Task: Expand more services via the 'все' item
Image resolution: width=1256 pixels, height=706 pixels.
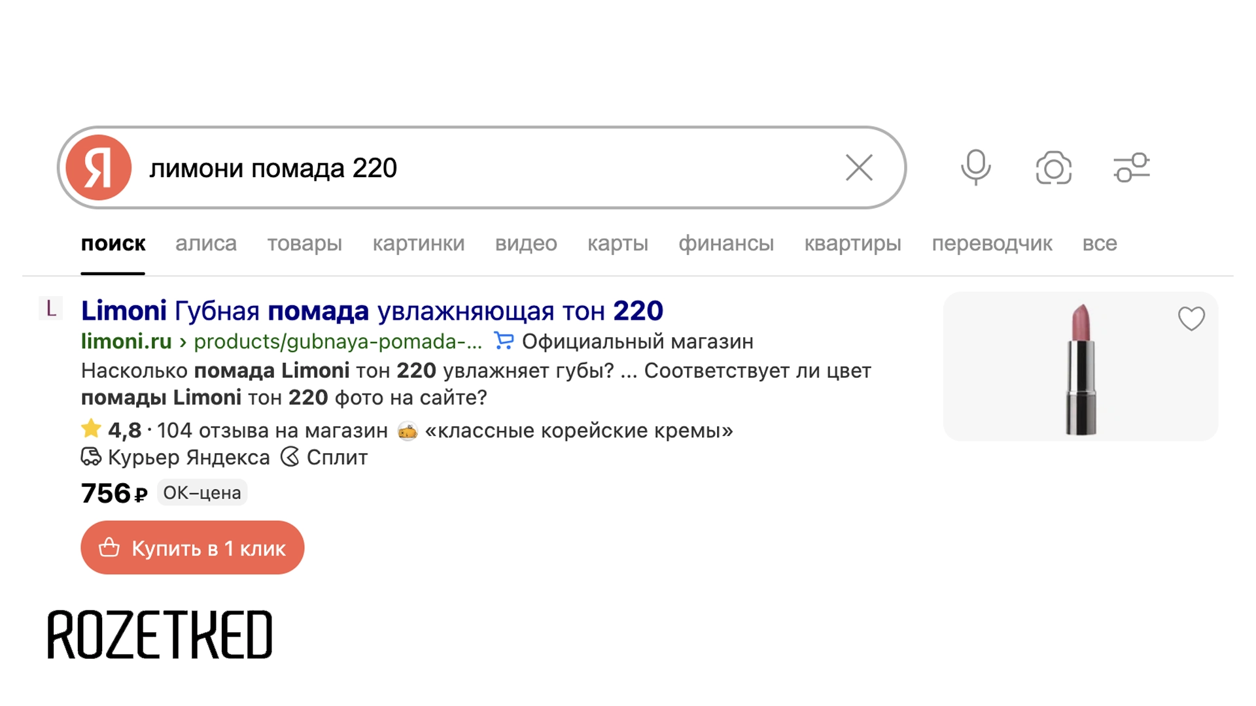Action: coord(1100,243)
